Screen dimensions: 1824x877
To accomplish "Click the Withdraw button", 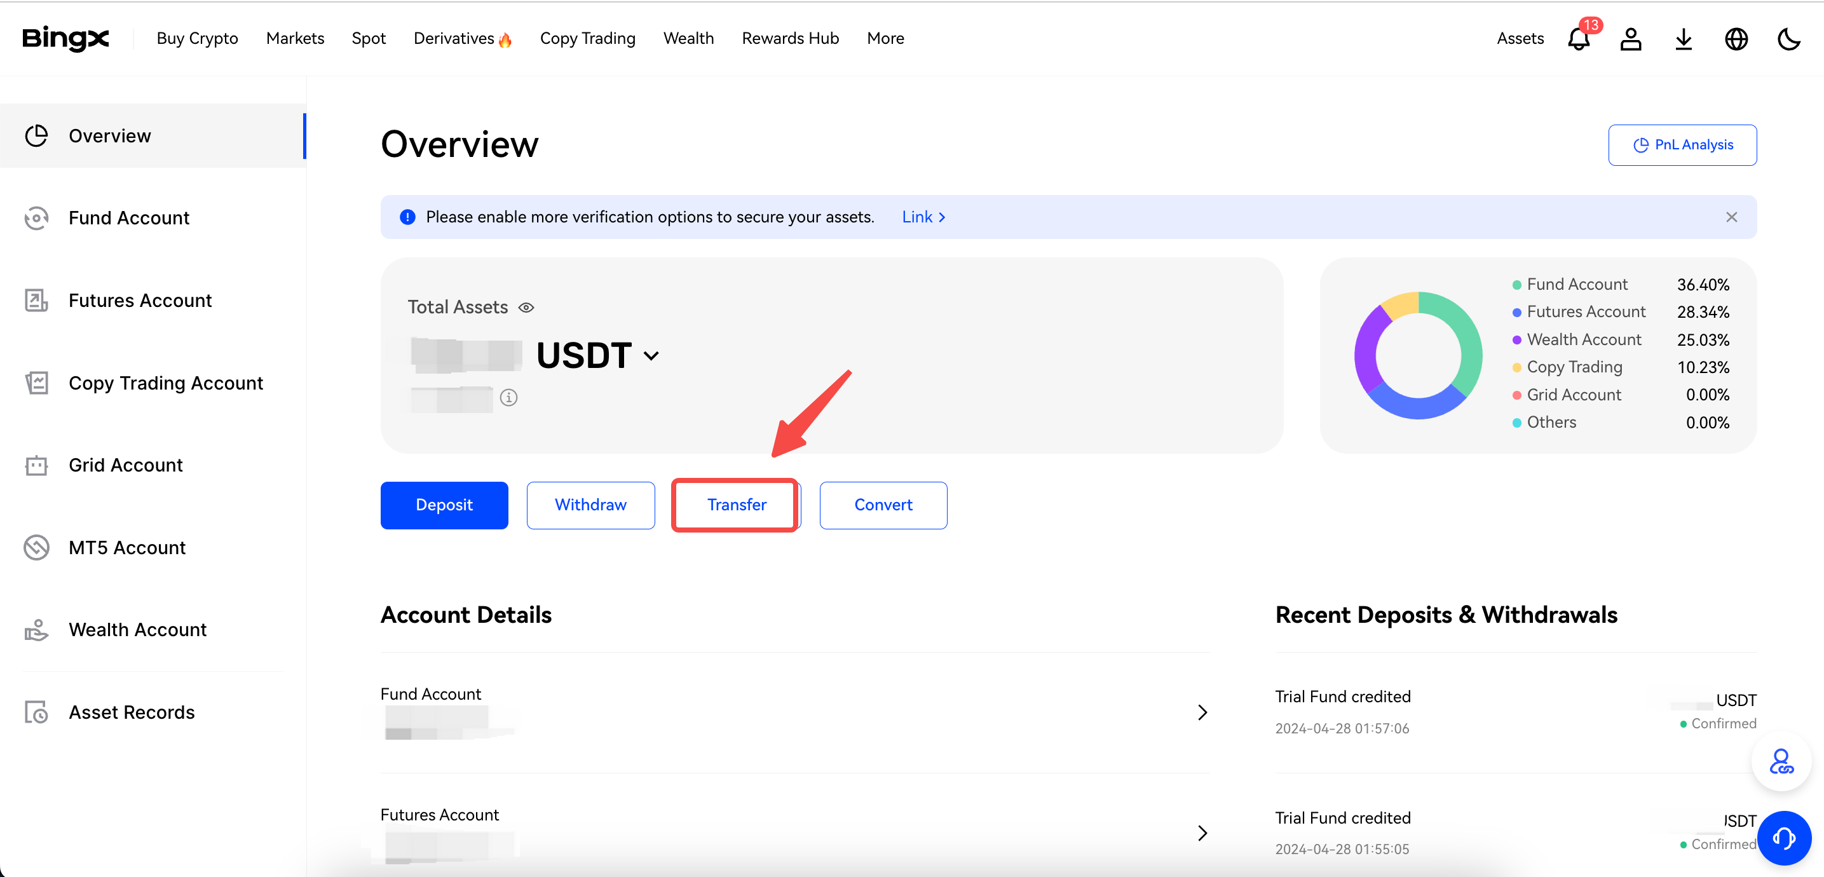I will tap(590, 505).
